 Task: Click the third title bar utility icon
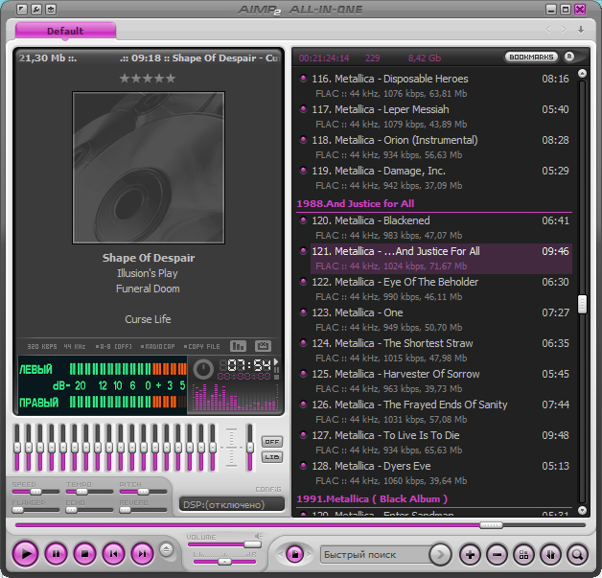tap(51, 10)
